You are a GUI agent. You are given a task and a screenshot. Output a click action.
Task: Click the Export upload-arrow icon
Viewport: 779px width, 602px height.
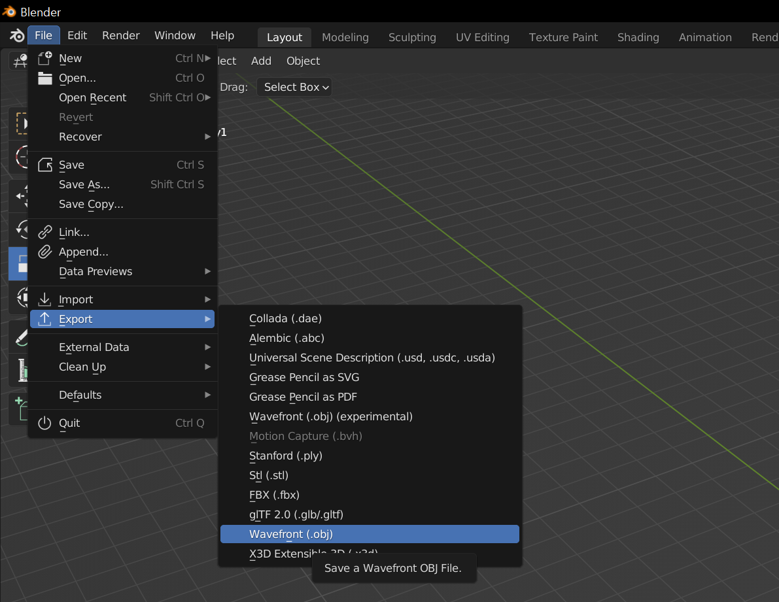tap(44, 319)
